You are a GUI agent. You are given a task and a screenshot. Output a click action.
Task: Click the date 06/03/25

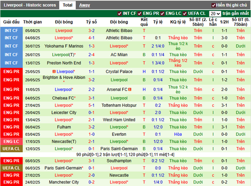(x=33, y=168)
